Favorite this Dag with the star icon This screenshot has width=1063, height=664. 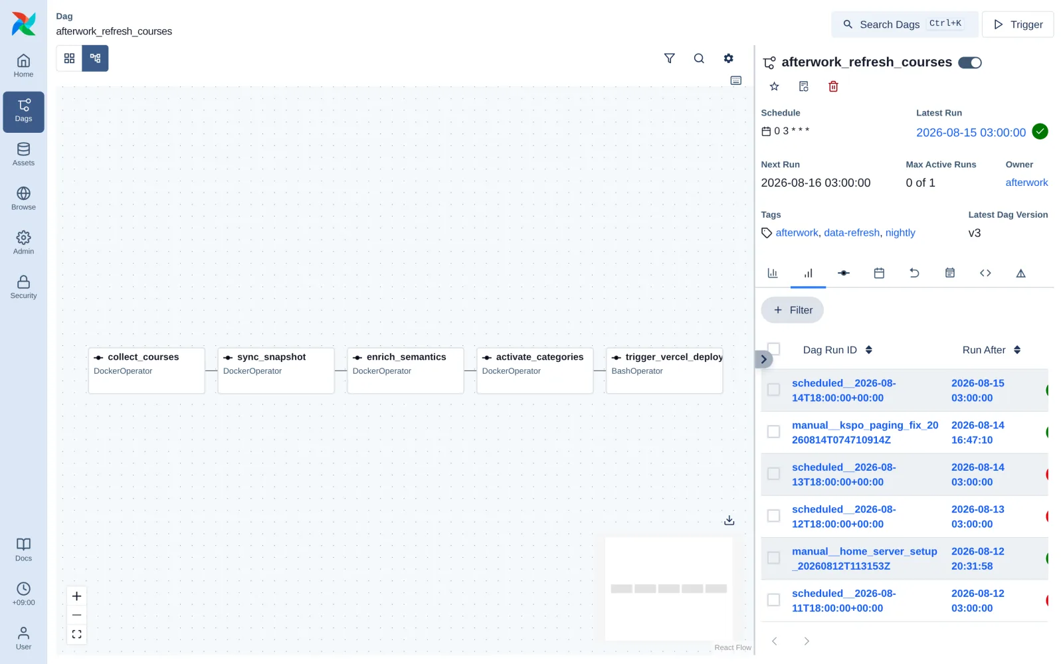(x=774, y=86)
